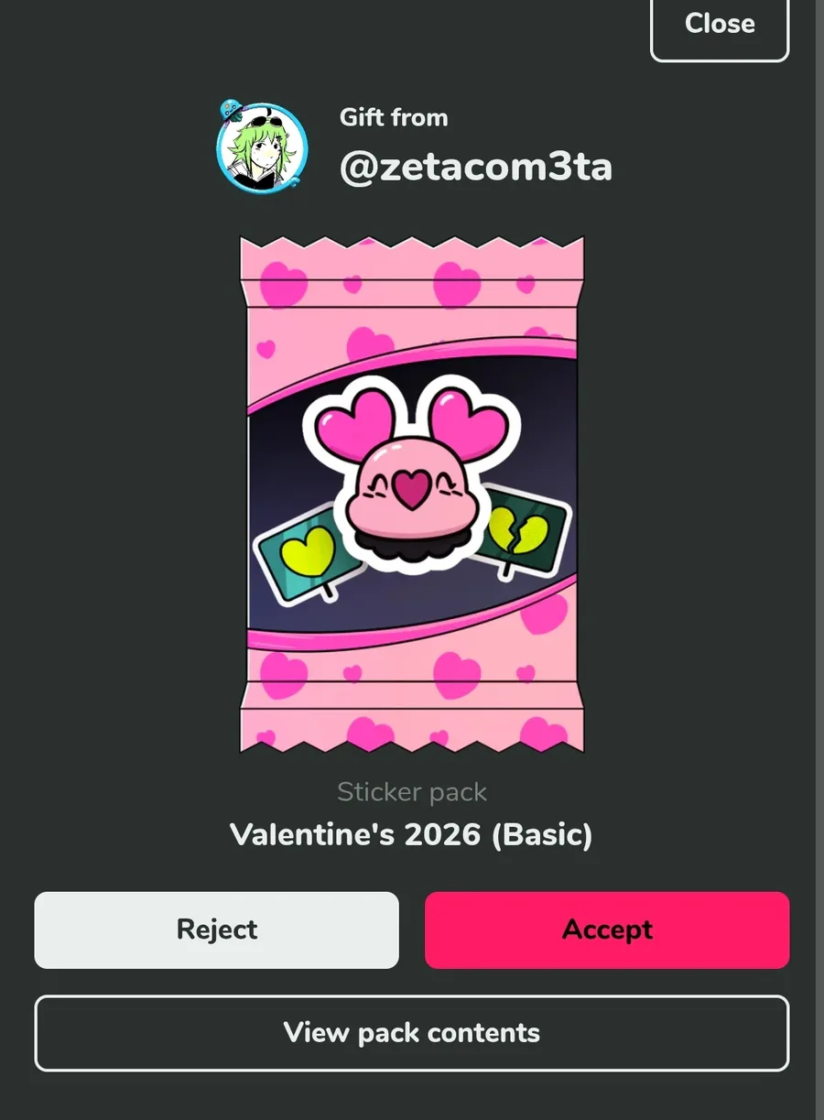Accept the gifted sticker pack
This screenshot has height=1120, width=824.
[x=607, y=930]
